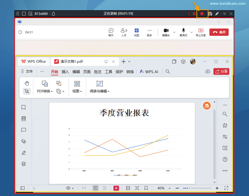The image size is (249, 196).
Task: Click the find window magnifier icon in Bandicam
Action: tap(30, 14)
